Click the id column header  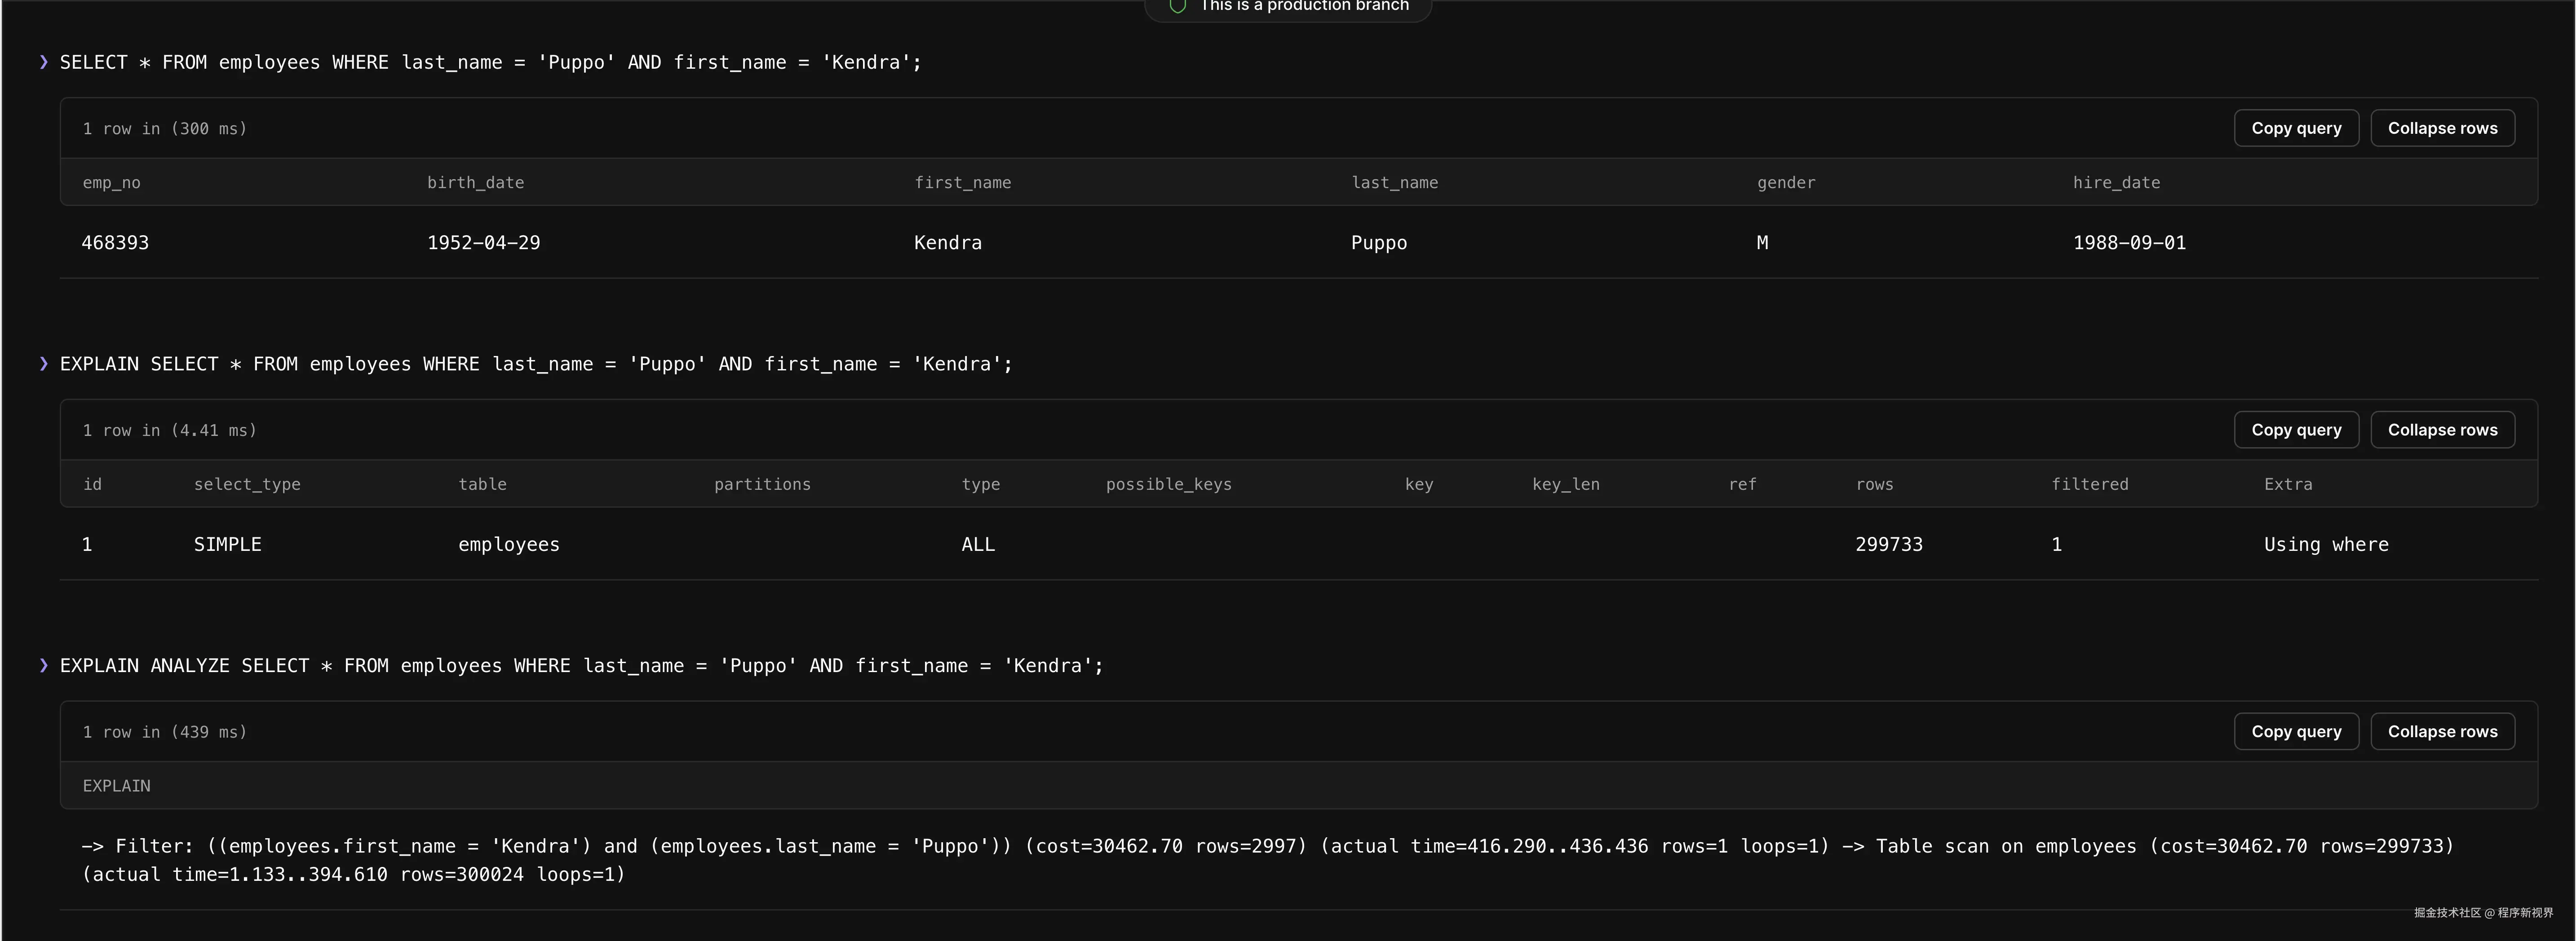coord(92,484)
